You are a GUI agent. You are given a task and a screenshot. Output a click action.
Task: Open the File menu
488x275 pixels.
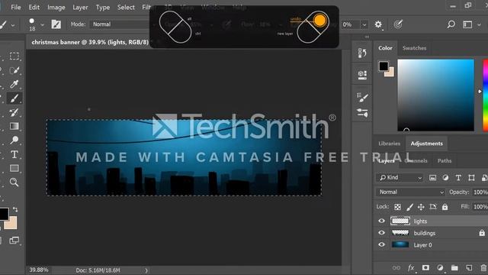[15, 7]
